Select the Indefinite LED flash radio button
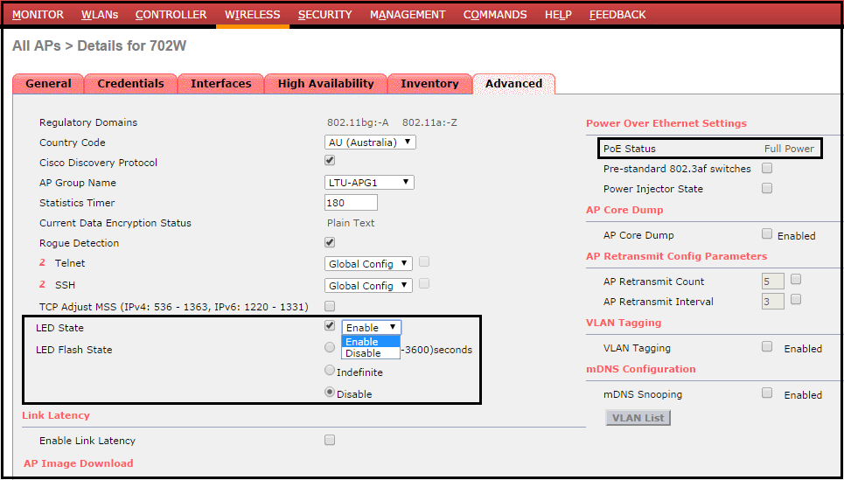844x480 pixels. click(x=330, y=371)
